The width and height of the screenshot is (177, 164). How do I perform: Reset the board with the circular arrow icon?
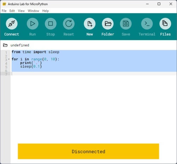point(69,24)
